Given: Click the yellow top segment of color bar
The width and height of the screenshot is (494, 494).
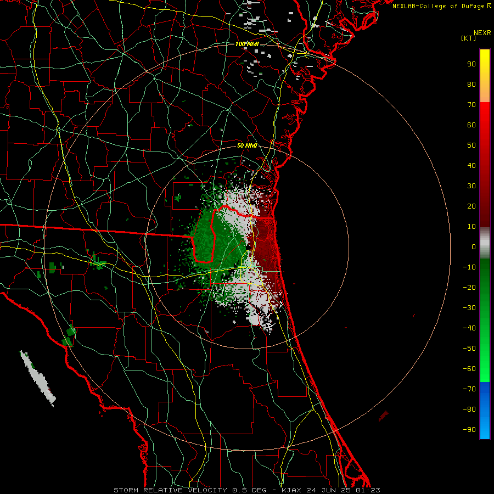Looking at the screenshot, I should pos(485,76).
